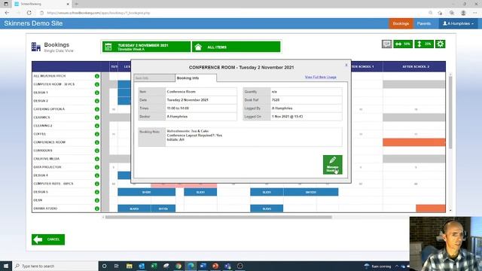Viewport: 482px width, 271px height.
Task: Click the Bookings button in header
Action: (401, 23)
